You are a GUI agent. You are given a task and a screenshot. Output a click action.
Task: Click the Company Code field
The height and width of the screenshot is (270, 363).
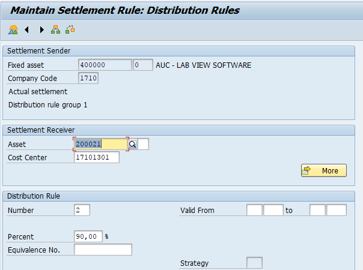pos(88,78)
